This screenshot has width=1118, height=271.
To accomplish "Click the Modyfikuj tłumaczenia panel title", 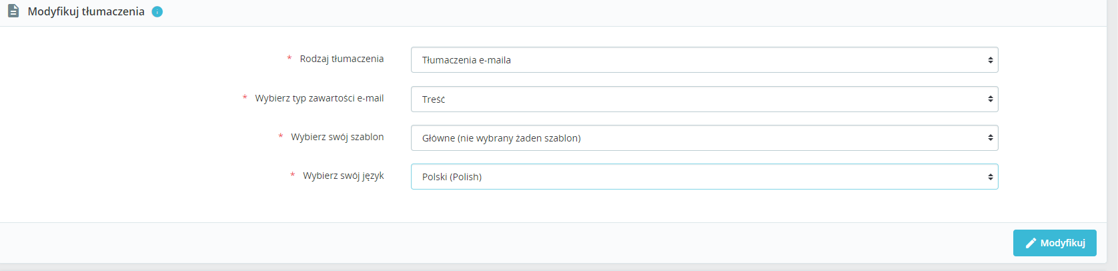I will 86,11.
